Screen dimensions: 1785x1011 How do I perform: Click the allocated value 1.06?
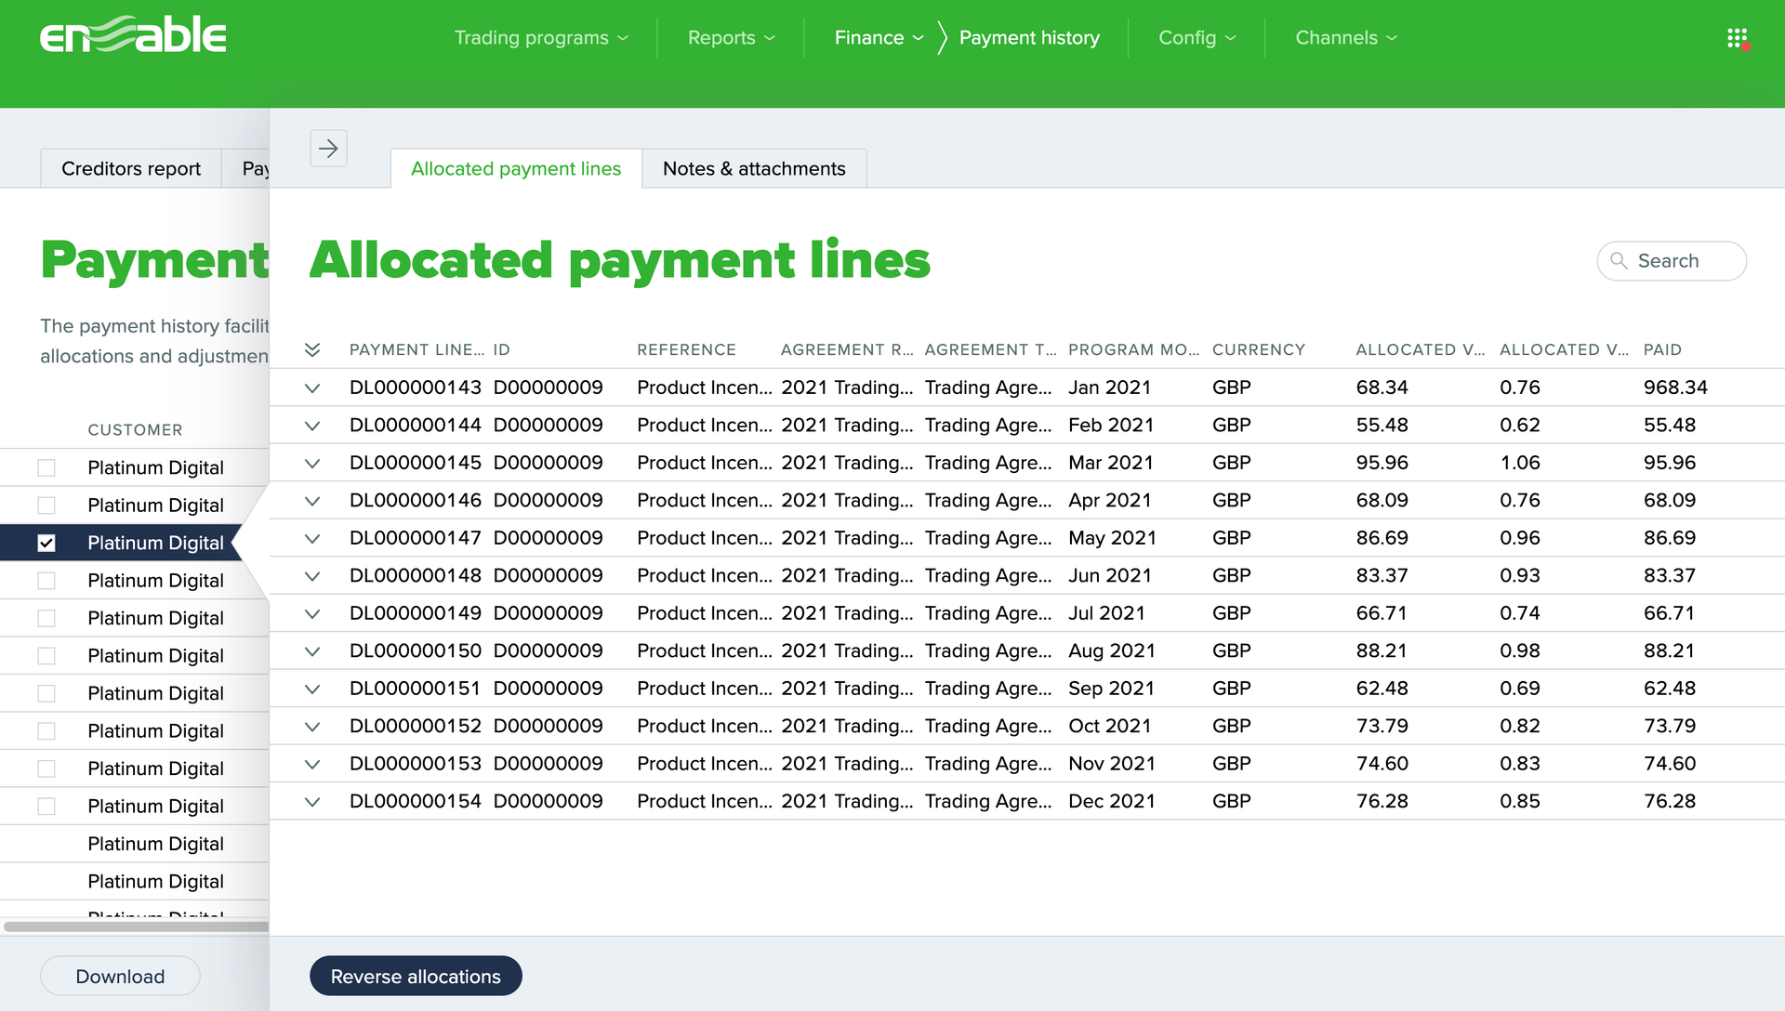[x=1520, y=463]
